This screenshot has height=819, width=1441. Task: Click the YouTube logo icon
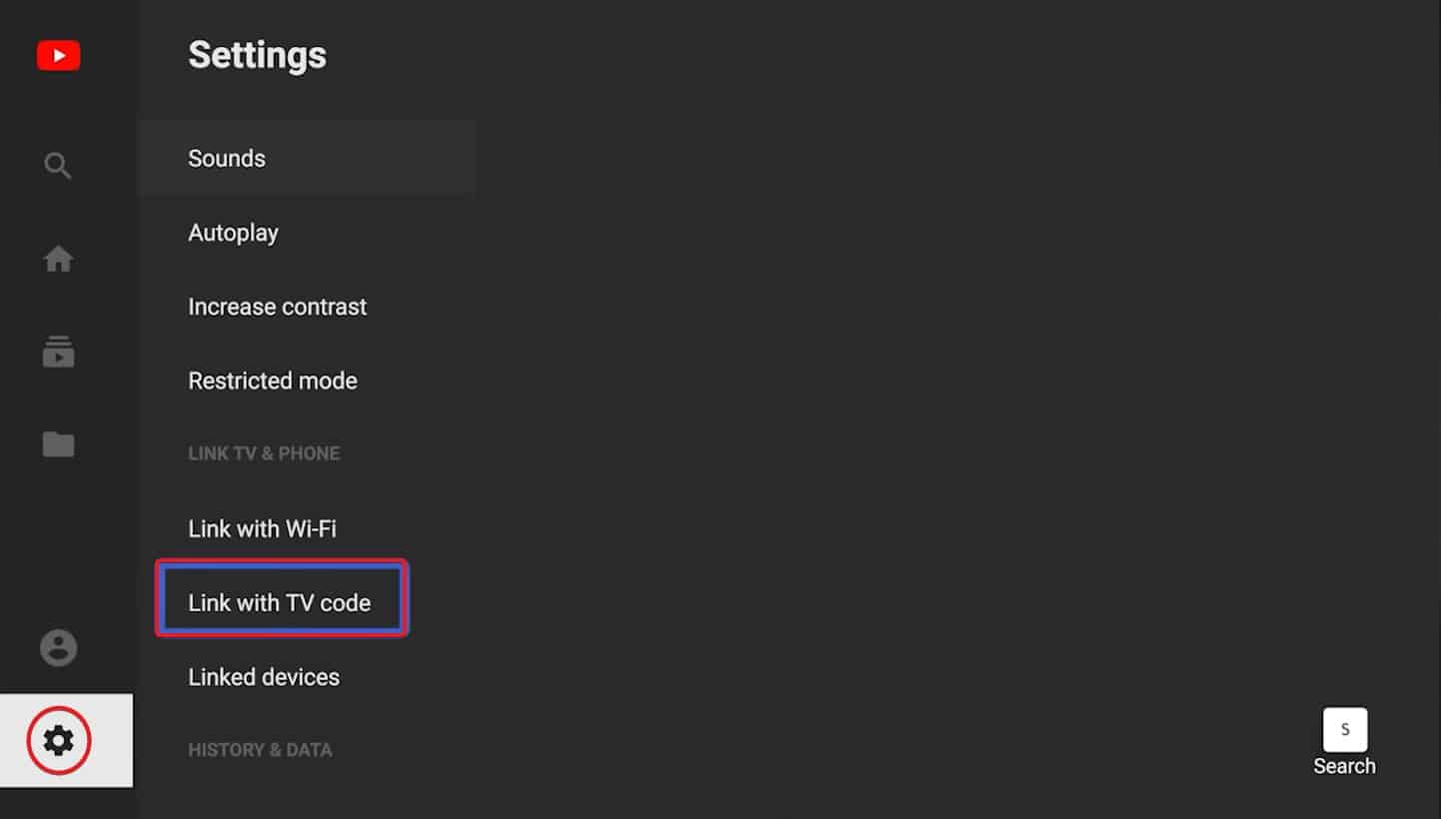pos(58,55)
